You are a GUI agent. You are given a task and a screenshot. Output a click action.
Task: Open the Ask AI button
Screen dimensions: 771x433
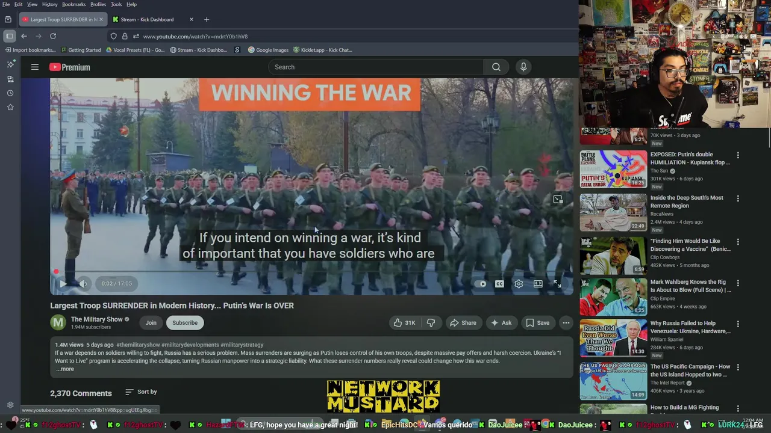tap(501, 323)
